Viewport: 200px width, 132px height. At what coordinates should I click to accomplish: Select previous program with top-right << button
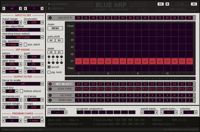pos(161,4)
